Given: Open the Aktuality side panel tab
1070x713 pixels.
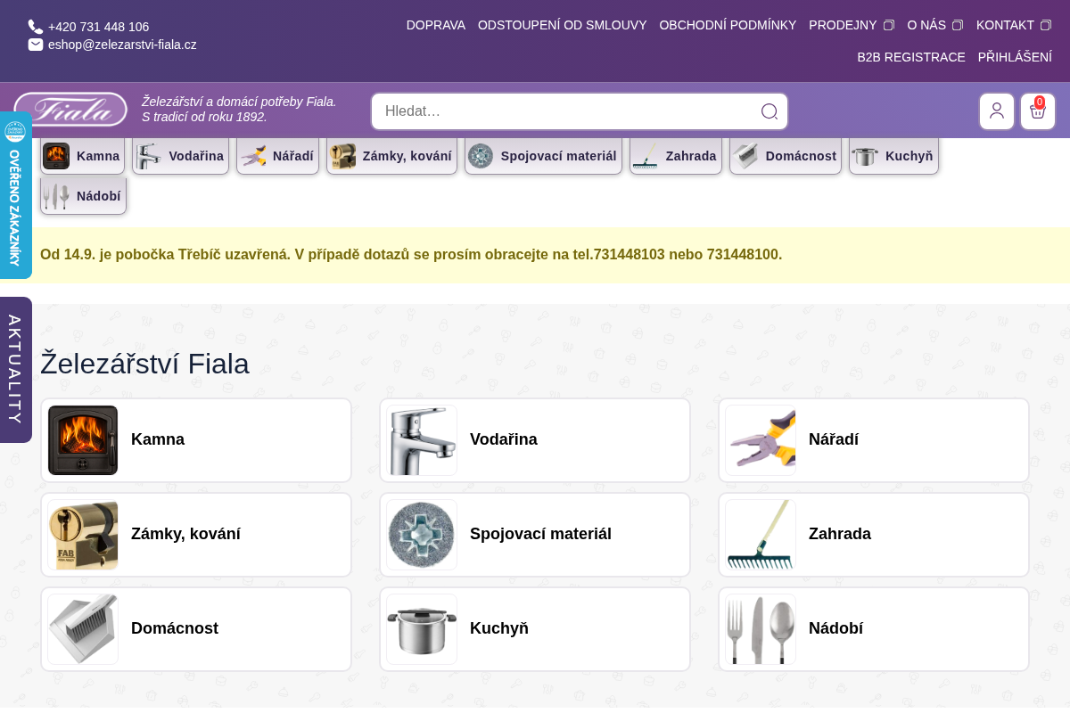Looking at the screenshot, I should pos(15,370).
